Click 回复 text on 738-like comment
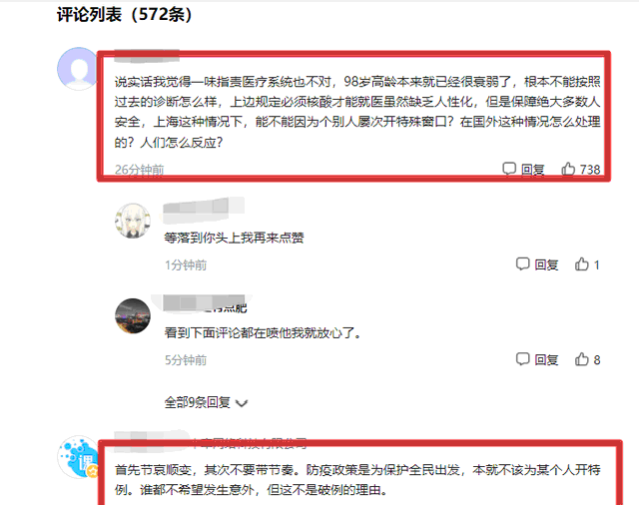The height and width of the screenshot is (505, 639). [x=532, y=169]
